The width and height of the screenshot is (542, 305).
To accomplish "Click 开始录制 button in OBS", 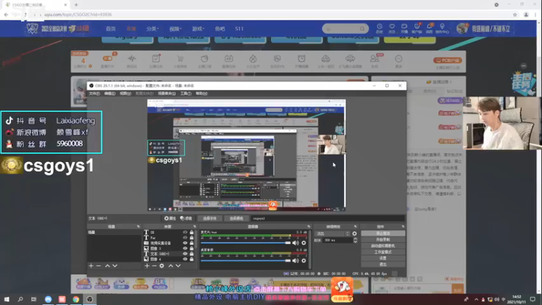I will click(383, 240).
